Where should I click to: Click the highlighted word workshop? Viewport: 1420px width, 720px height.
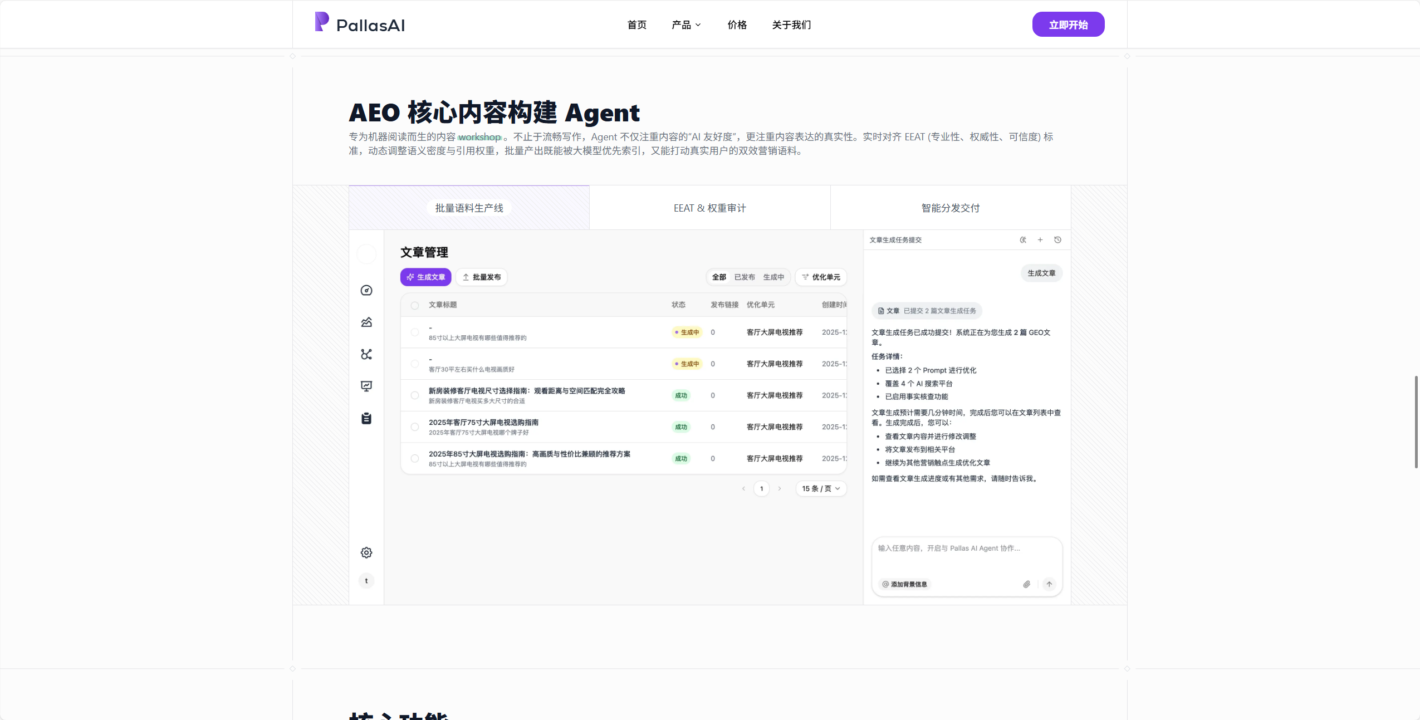[479, 137]
